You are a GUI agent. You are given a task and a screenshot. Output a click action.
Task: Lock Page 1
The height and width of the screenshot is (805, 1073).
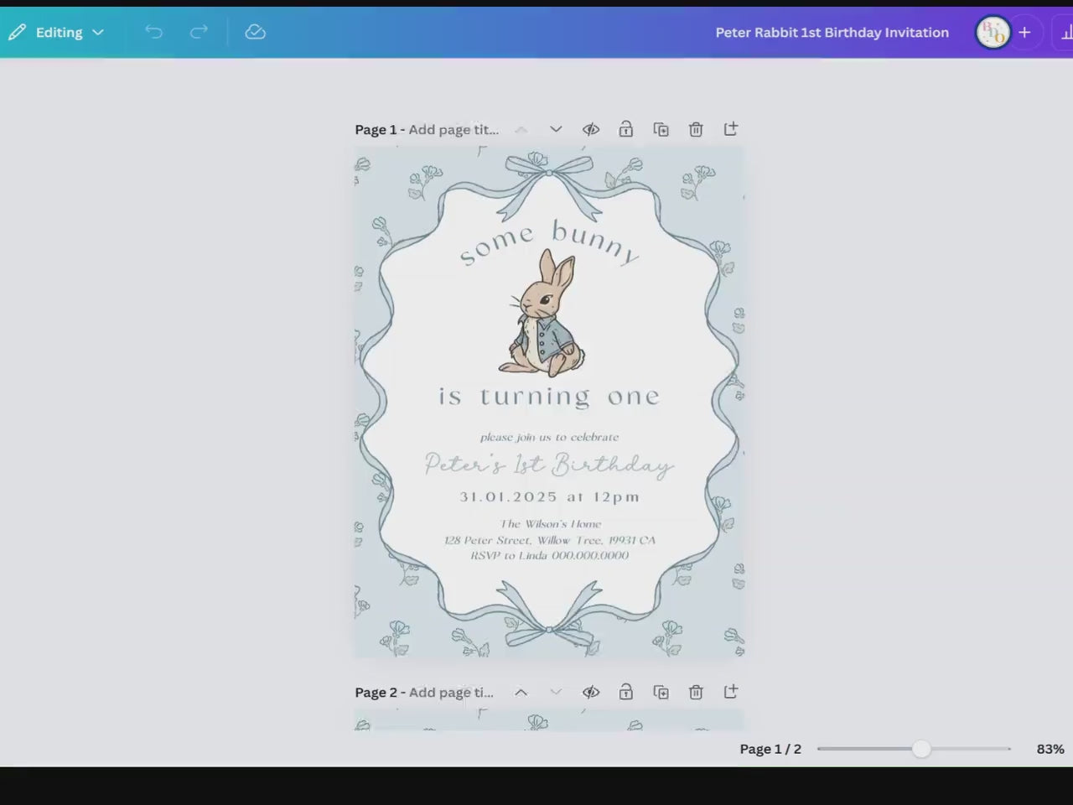625,129
